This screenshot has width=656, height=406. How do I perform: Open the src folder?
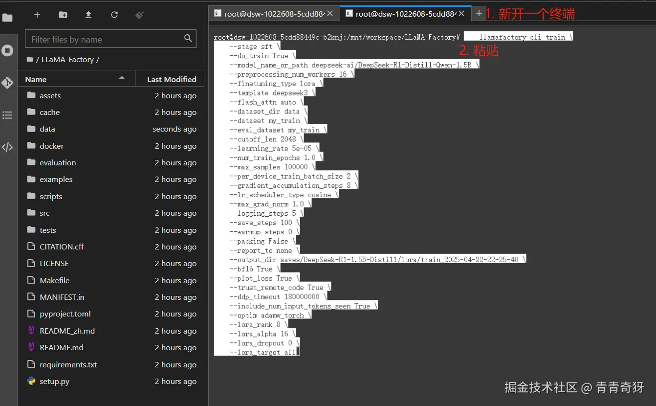[x=112, y=213]
